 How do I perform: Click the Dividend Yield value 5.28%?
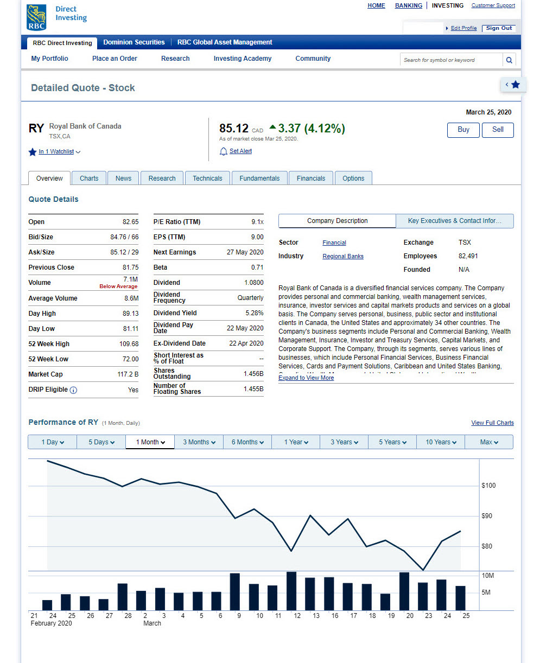tap(255, 313)
